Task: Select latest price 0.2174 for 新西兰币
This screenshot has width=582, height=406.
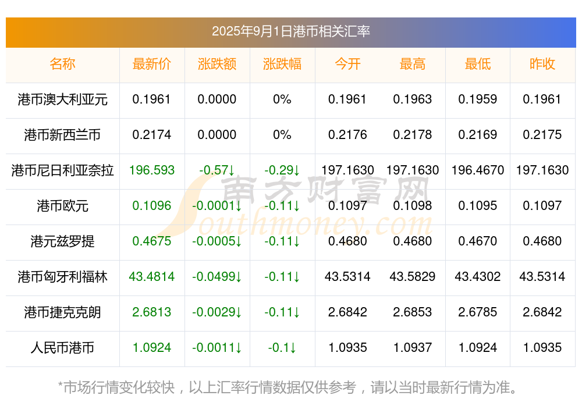Action: [151, 135]
